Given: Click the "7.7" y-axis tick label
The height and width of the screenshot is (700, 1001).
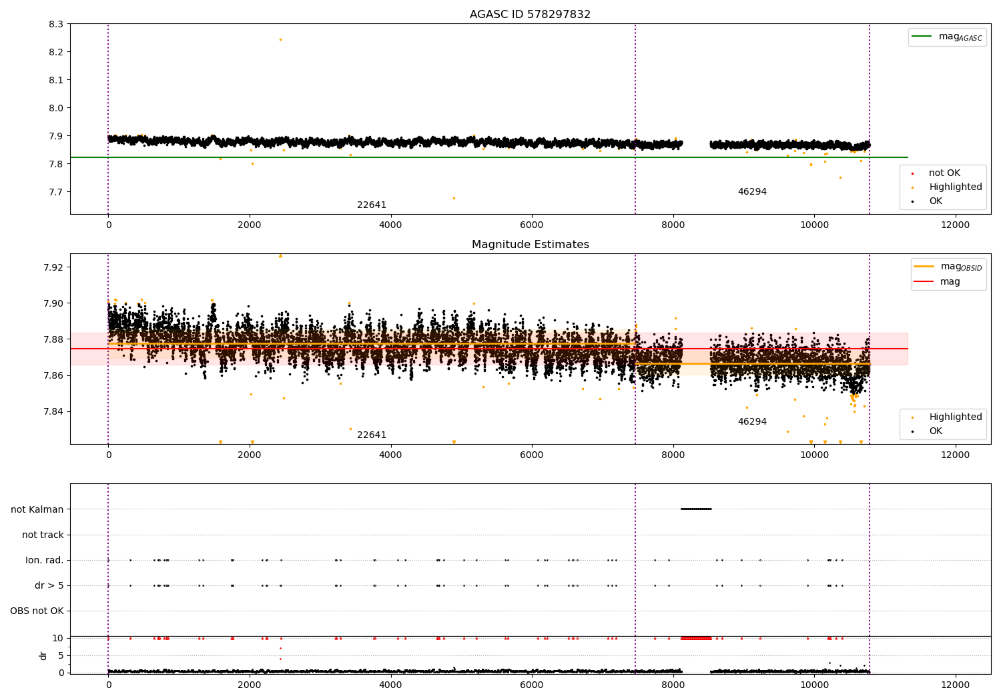Looking at the screenshot, I should point(56,192).
